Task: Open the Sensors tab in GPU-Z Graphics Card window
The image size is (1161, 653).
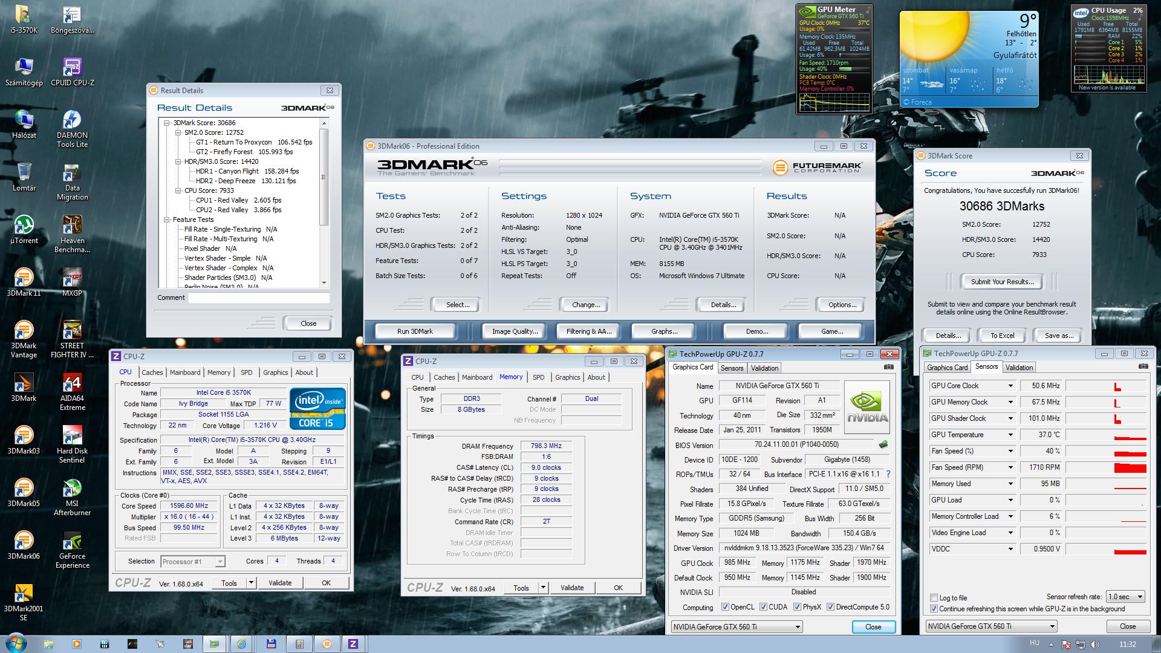Action: click(x=732, y=368)
